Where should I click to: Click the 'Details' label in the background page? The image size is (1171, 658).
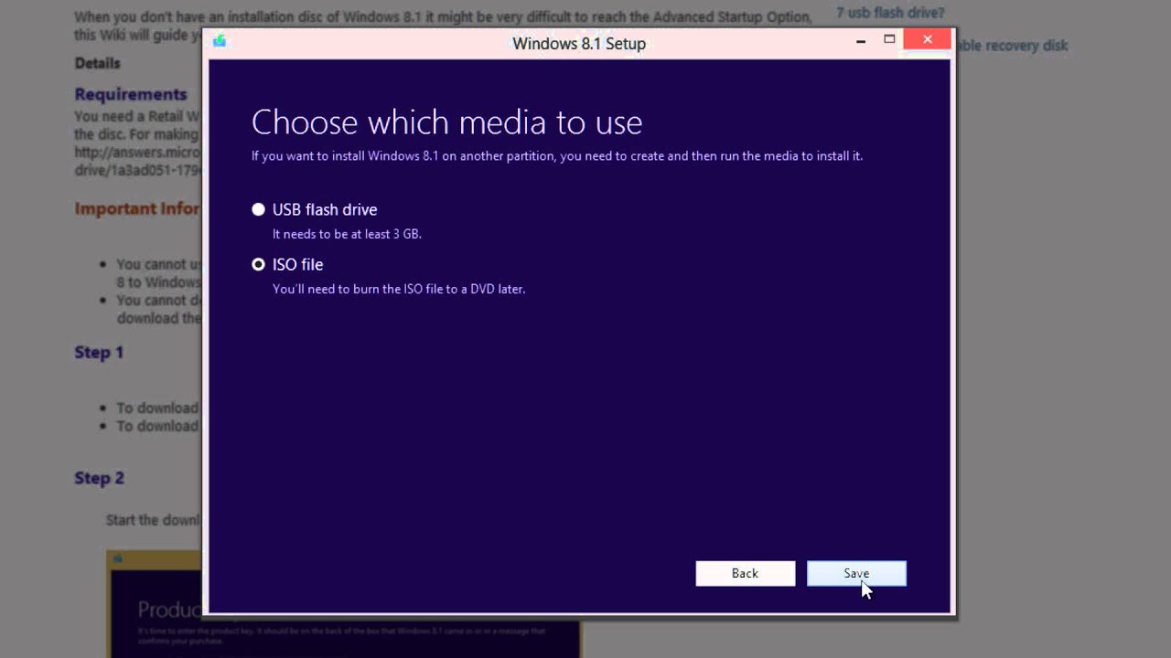tap(97, 63)
